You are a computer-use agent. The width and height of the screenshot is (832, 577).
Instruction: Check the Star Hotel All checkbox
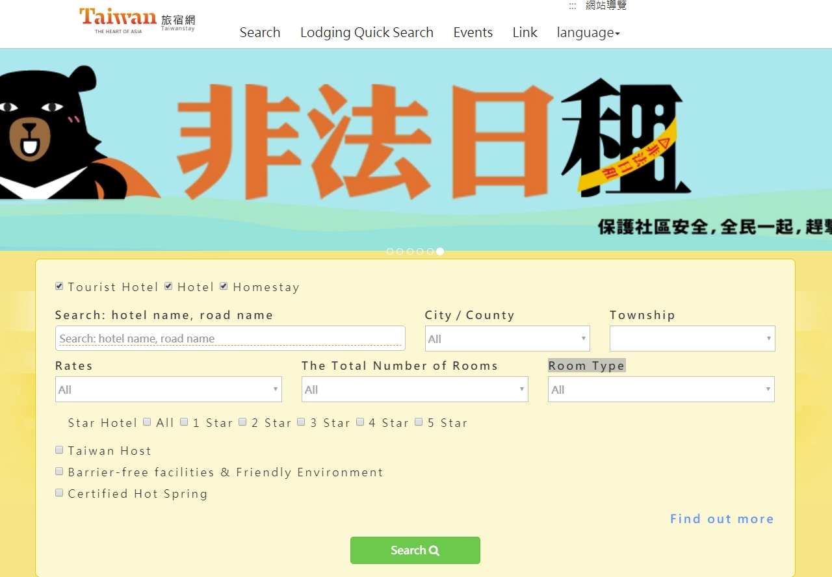pos(147,422)
